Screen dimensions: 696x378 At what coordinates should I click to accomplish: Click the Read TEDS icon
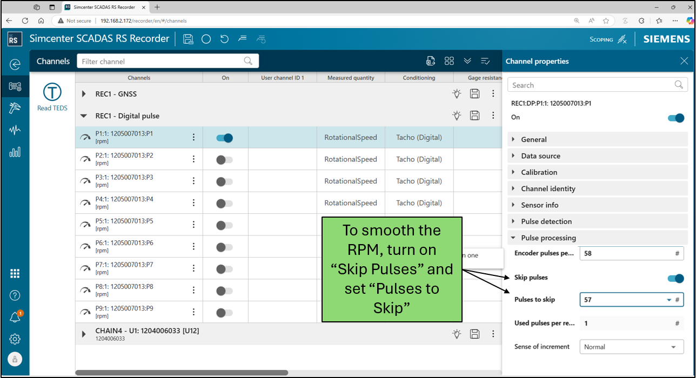(x=52, y=93)
